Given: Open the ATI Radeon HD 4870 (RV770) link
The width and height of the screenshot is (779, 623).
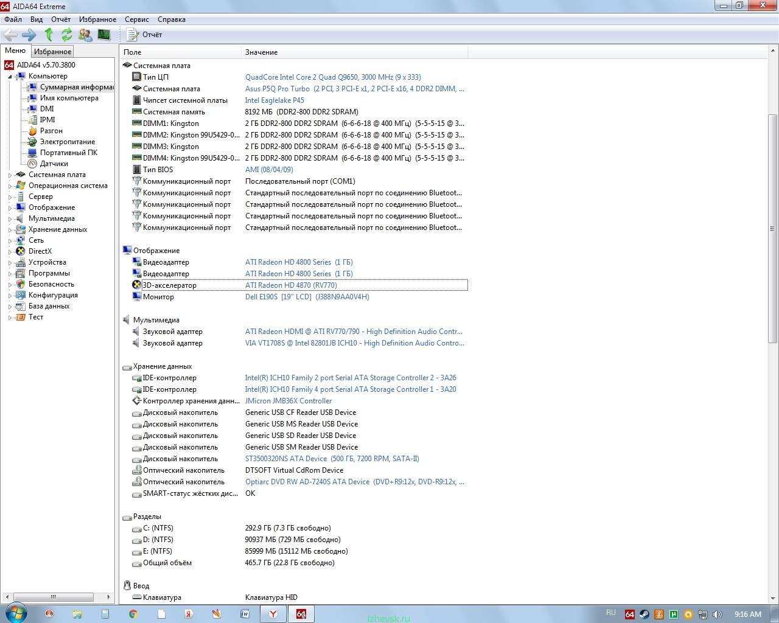Looking at the screenshot, I should [x=291, y=285].
